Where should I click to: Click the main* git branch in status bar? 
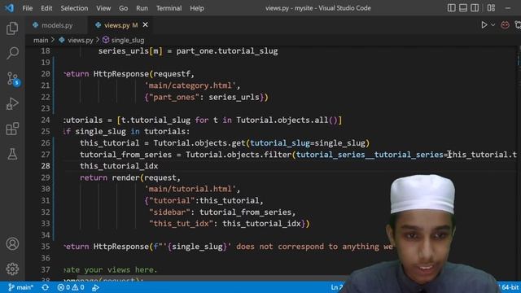21,287
